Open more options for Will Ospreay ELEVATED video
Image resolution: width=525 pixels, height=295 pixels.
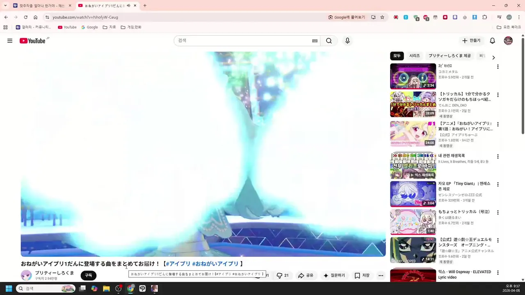pyautogui.click(x=498, y=272)
